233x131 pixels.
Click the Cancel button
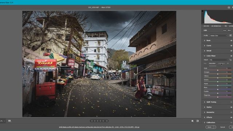click(x=222, y=127)
